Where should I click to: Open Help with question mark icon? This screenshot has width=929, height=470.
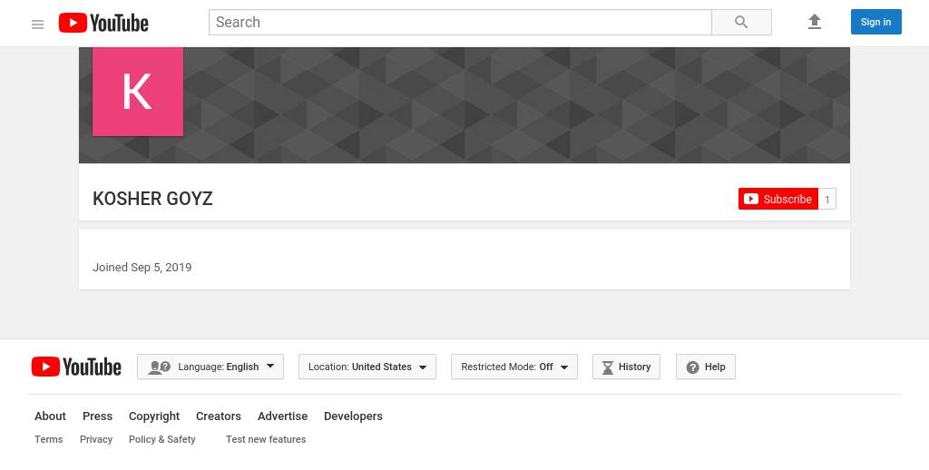(x=705, y=367)
